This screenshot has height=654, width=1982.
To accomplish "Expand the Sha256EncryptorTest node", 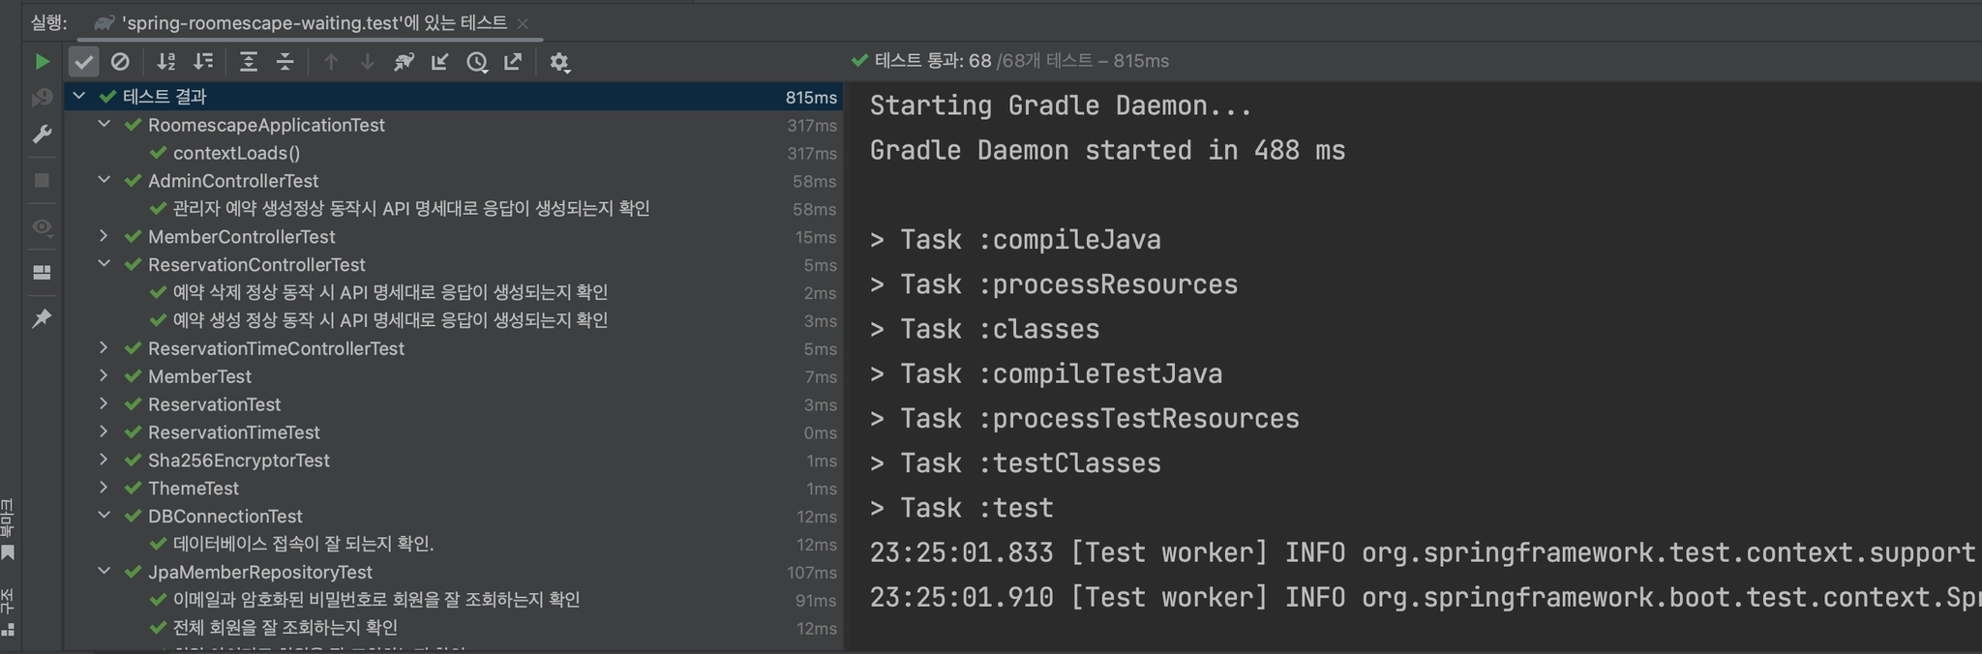I will click(104, 460).
